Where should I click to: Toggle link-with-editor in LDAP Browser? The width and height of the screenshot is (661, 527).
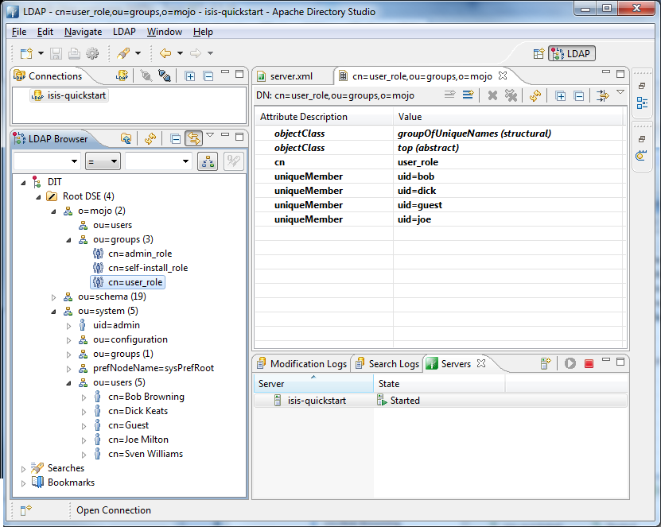pyautogui.click(x=193, y=137)
